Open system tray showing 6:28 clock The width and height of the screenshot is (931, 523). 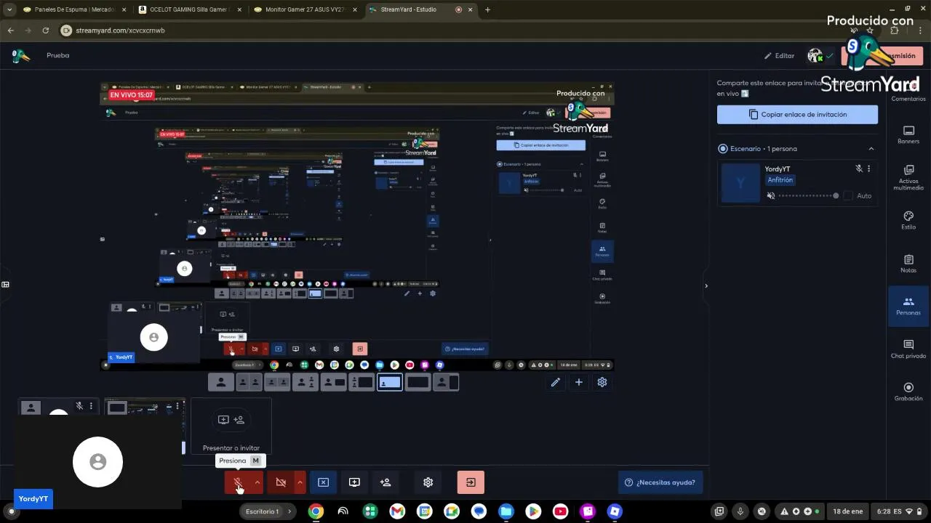900,511
